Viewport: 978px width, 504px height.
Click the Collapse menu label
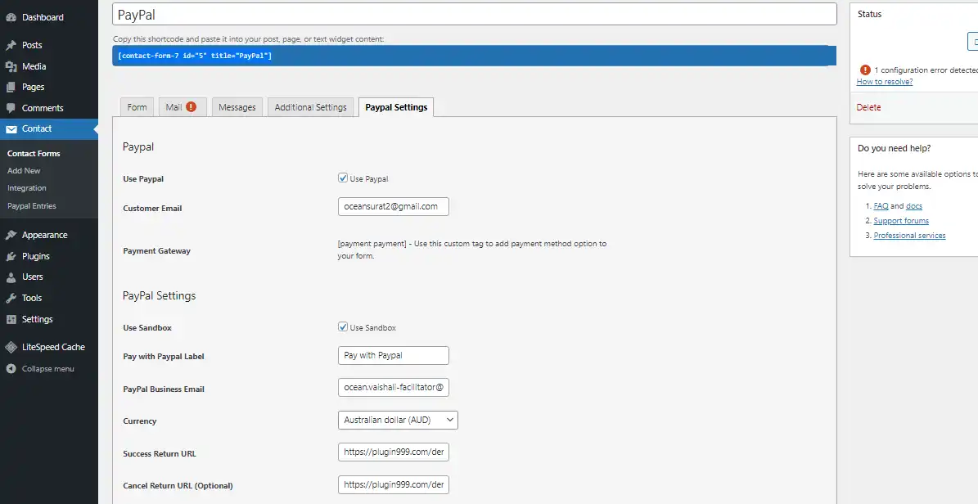coord(48,369)
